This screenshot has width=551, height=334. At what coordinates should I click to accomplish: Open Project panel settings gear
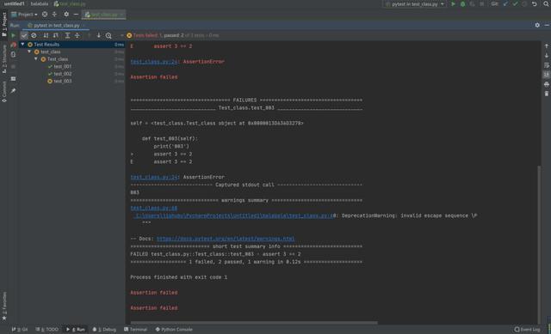(66, 15)
